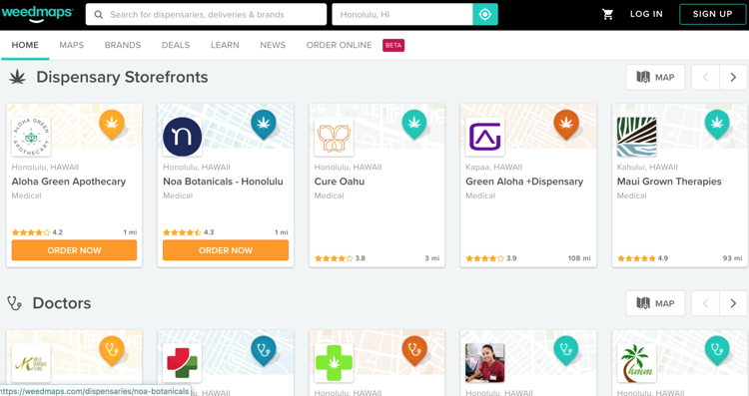This screenshot has width=749, height=396.
Task: Click the map pin on Noa Botanicals card
Action: point(264,125)
